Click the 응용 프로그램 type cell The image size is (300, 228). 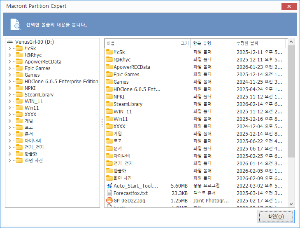206,186
